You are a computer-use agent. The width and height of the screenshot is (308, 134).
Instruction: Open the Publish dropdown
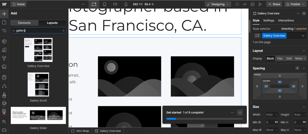(x=295, y=4)
